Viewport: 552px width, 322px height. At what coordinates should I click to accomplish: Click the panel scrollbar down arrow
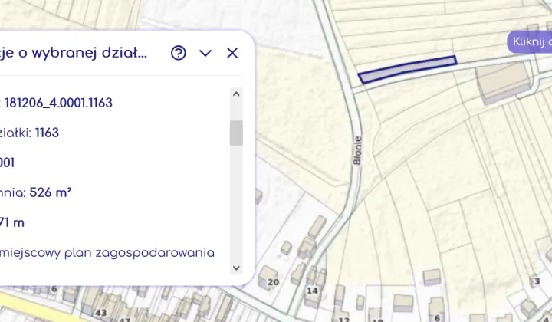click(236, 268)
